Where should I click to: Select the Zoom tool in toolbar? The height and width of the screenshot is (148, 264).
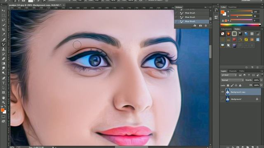pos(3,102)
